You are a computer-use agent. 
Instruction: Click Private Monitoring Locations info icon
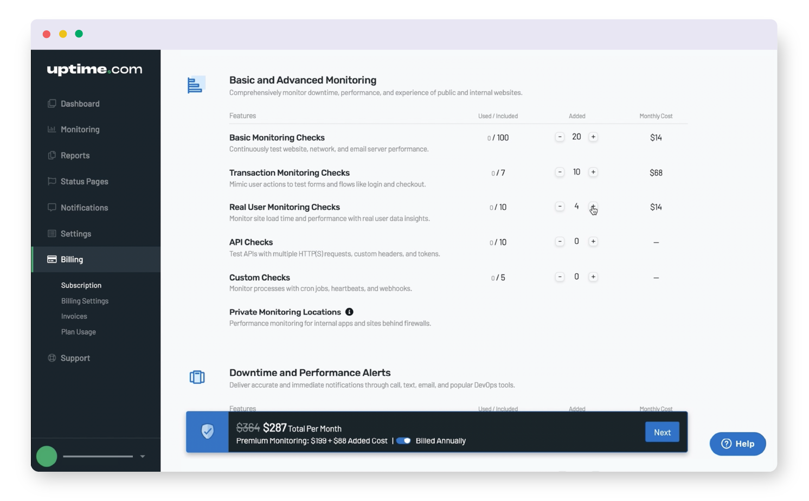349,312
